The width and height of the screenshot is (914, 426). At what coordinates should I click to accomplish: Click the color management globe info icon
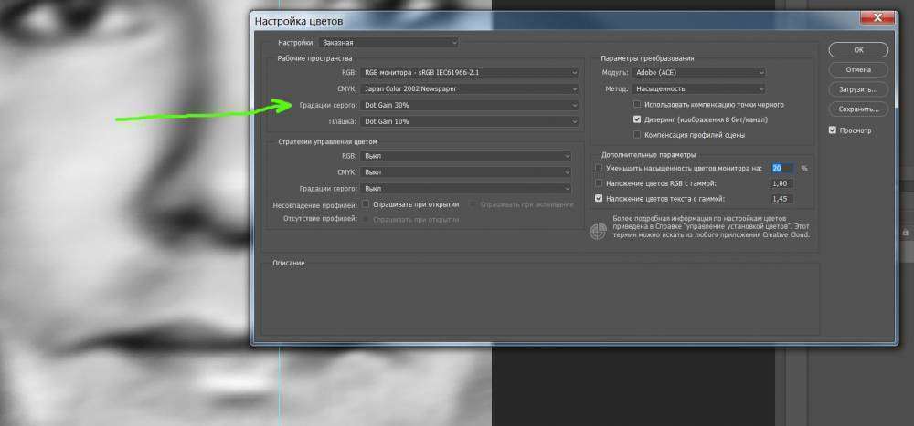pyautogui.click(x=599, y=231)
